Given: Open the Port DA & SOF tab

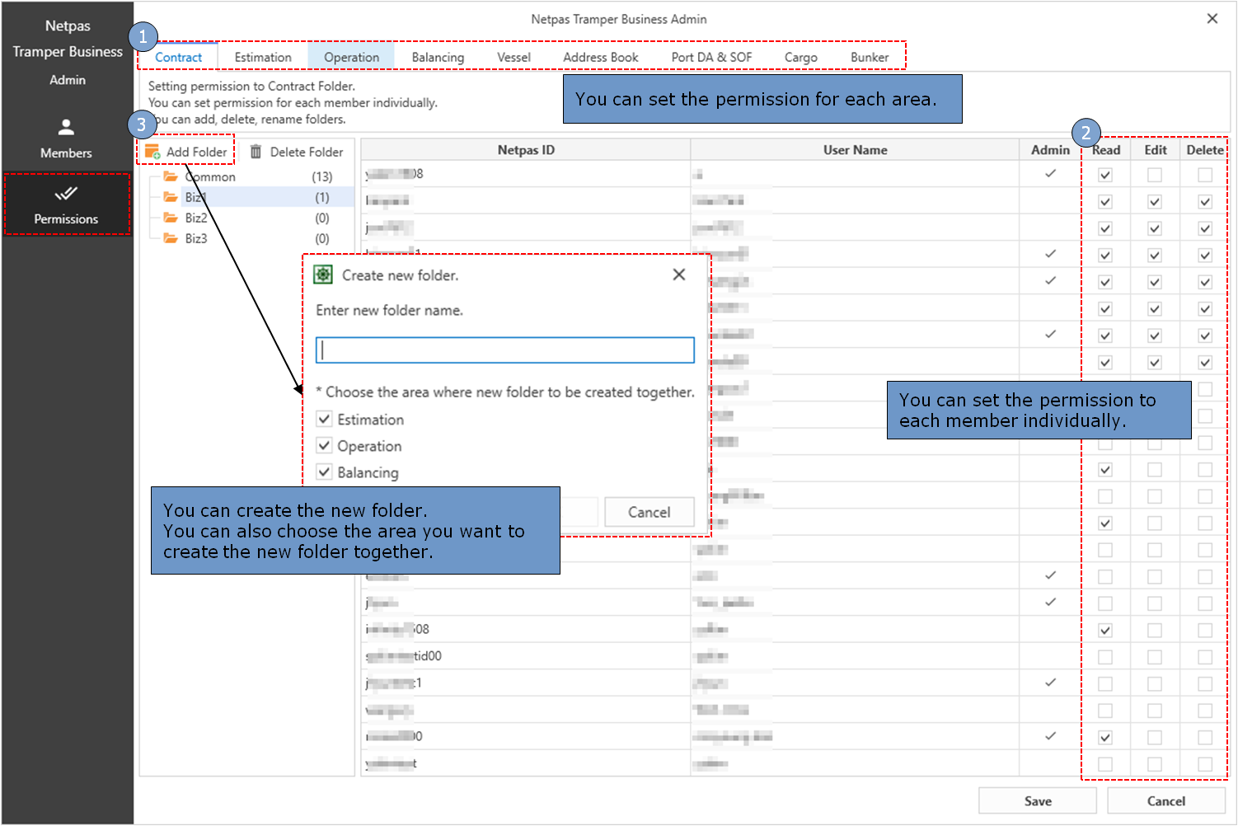Looking at the screenshot, I should click(711, 57).
